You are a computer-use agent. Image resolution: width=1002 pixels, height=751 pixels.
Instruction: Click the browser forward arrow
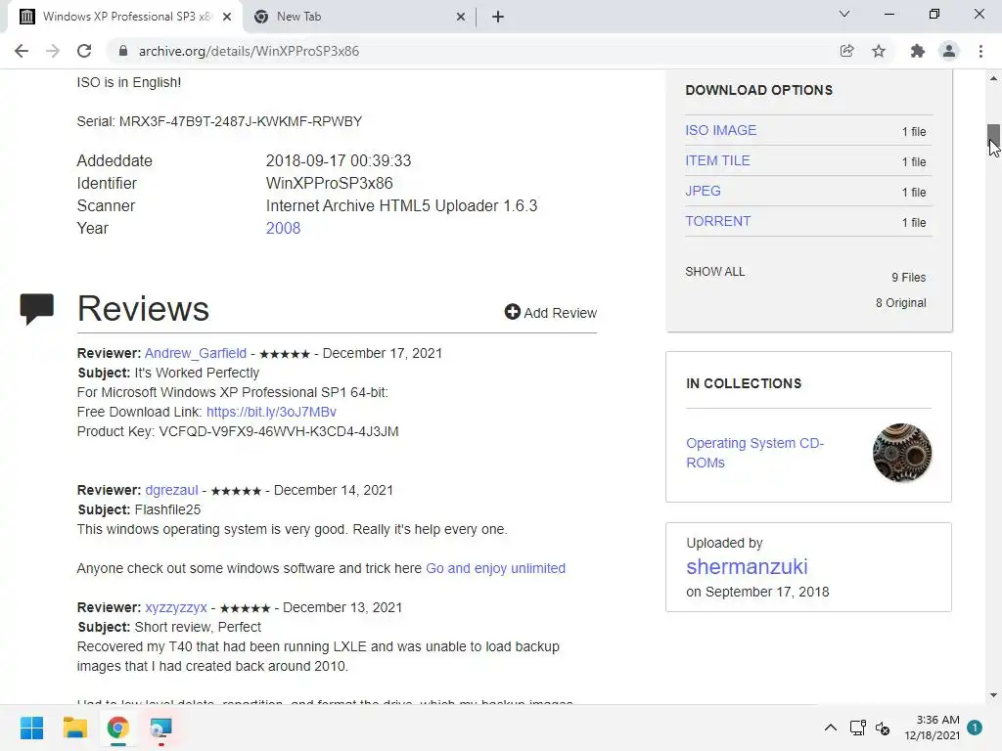(53, 51)
